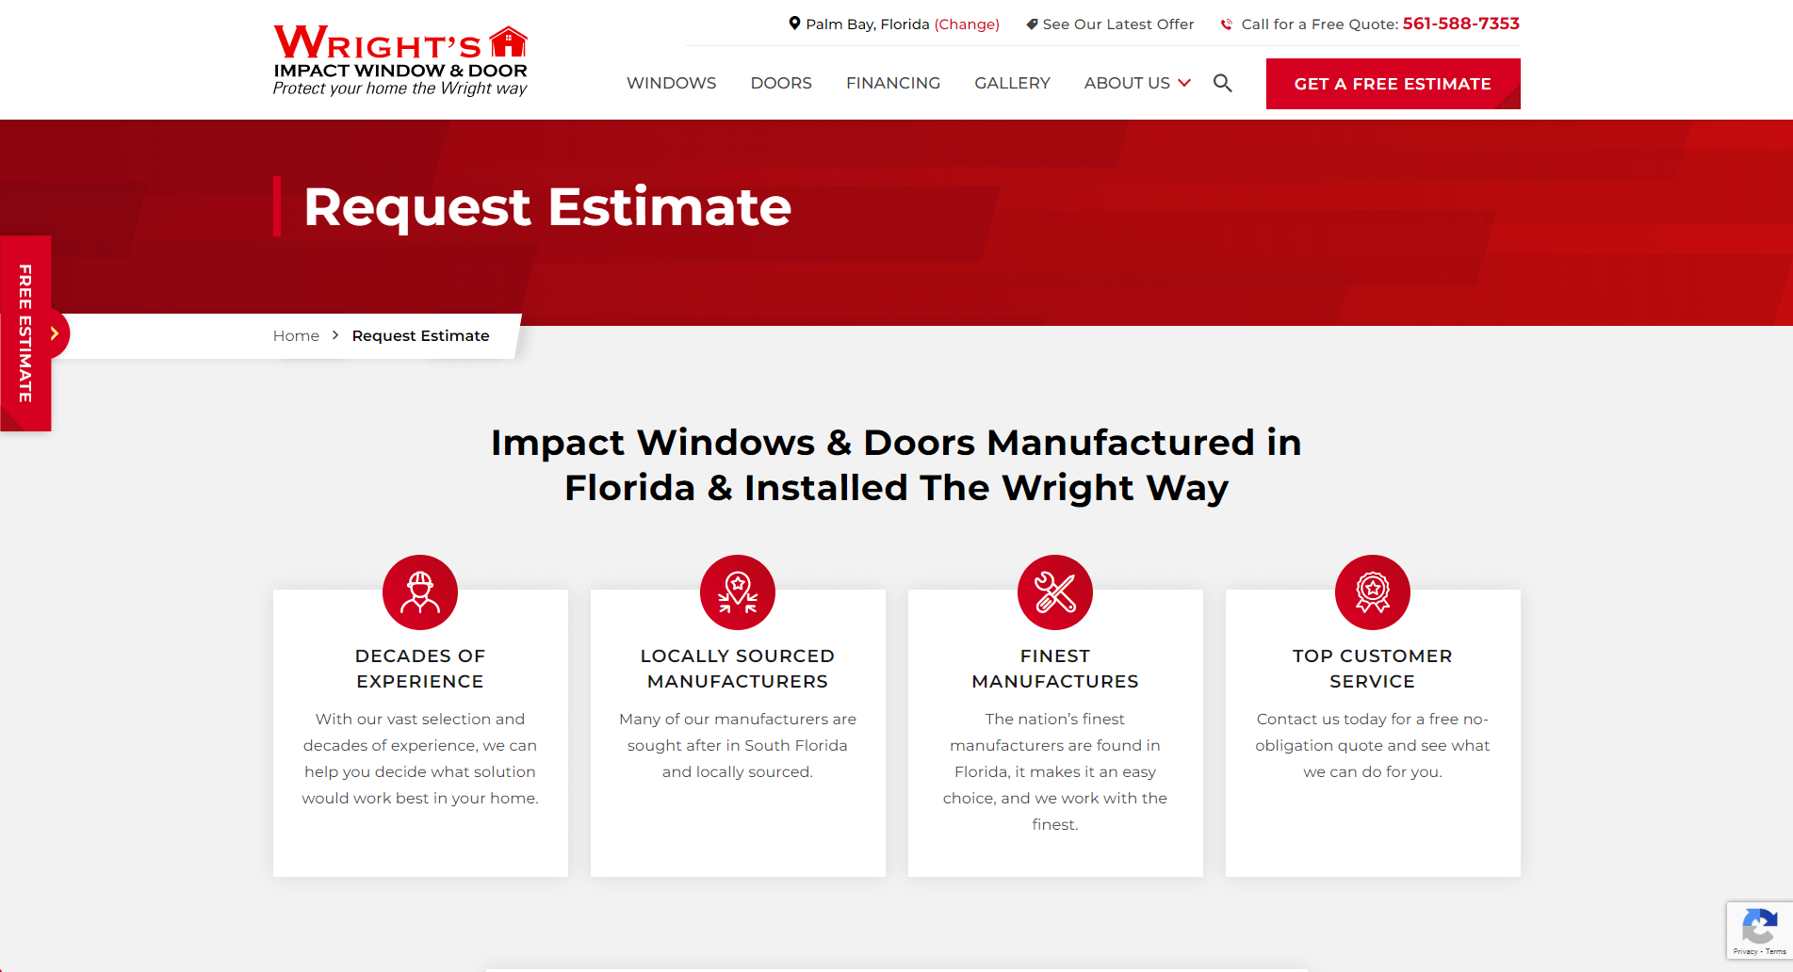This screenshot has height=972, width=1793.
Task: Click the Request Estimate page title
Action: point(547,206)
